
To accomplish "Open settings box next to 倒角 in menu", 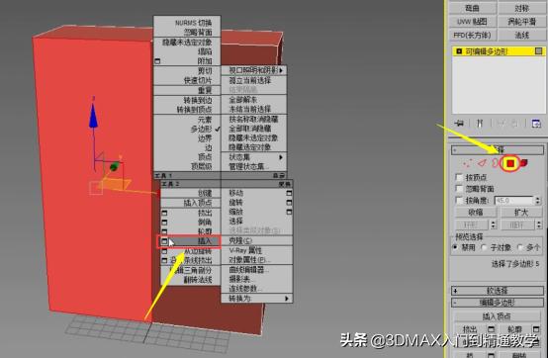I will point(164,223).
